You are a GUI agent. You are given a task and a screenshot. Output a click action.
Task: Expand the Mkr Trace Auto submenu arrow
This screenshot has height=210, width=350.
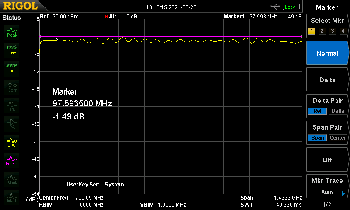[x=343, y=193]
